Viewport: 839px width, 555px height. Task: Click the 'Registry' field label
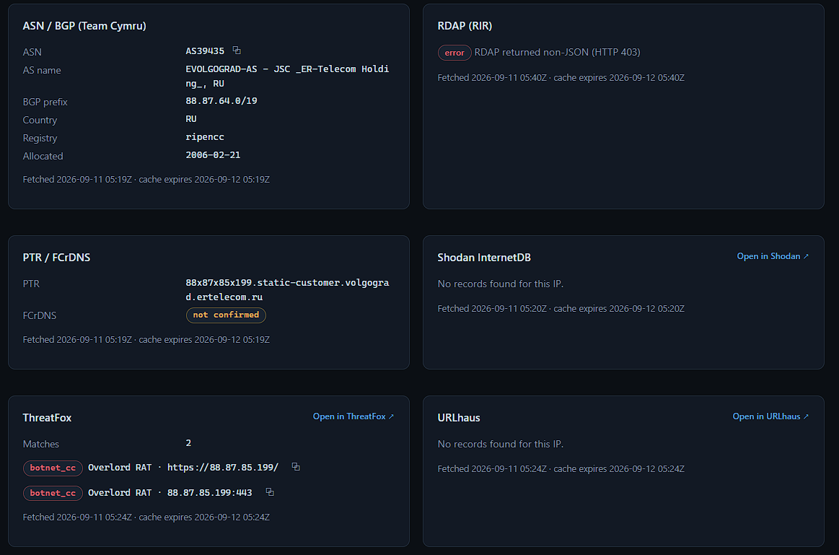(x=40, y=138)
